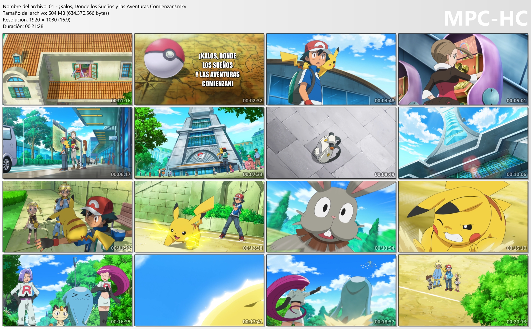The image size is (531, 329).
Task: Click the timestamp 00:16:25
Action: pos(121,322)
